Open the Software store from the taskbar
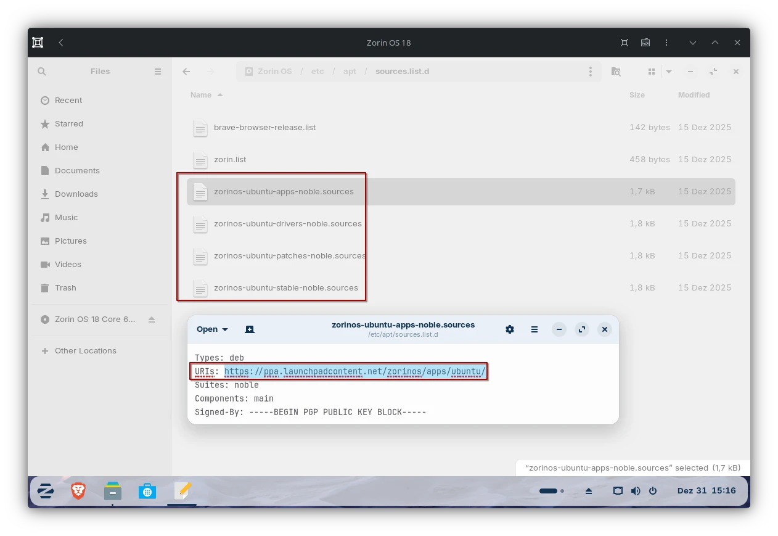 [x=147, y=491]
